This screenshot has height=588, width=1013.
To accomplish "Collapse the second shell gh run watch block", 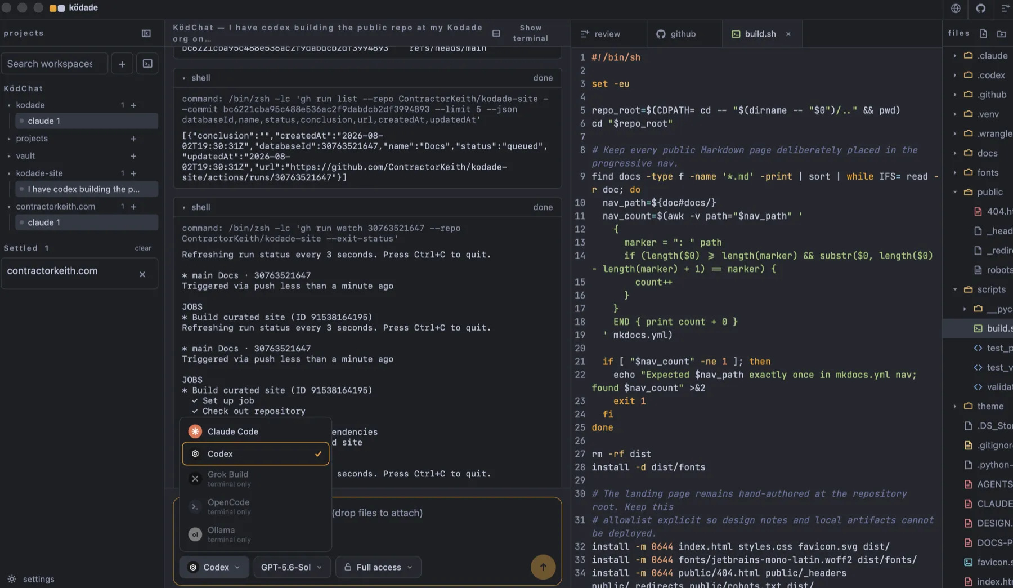I will coord(184,208).
